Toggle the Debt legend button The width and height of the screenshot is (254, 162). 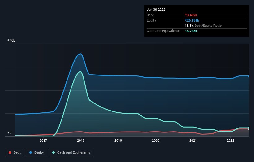click(15, 153)
